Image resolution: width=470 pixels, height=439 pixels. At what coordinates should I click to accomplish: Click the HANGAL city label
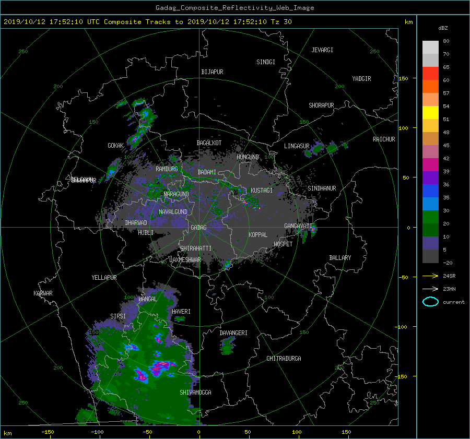[x=148, y=299]
